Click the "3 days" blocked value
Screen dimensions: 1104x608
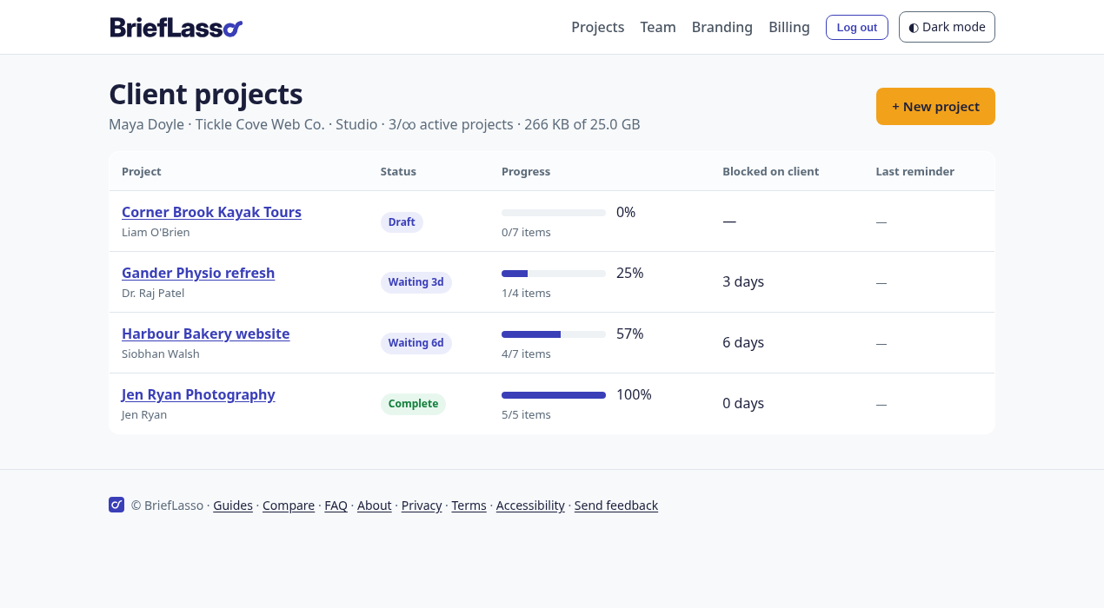[743, 281]
